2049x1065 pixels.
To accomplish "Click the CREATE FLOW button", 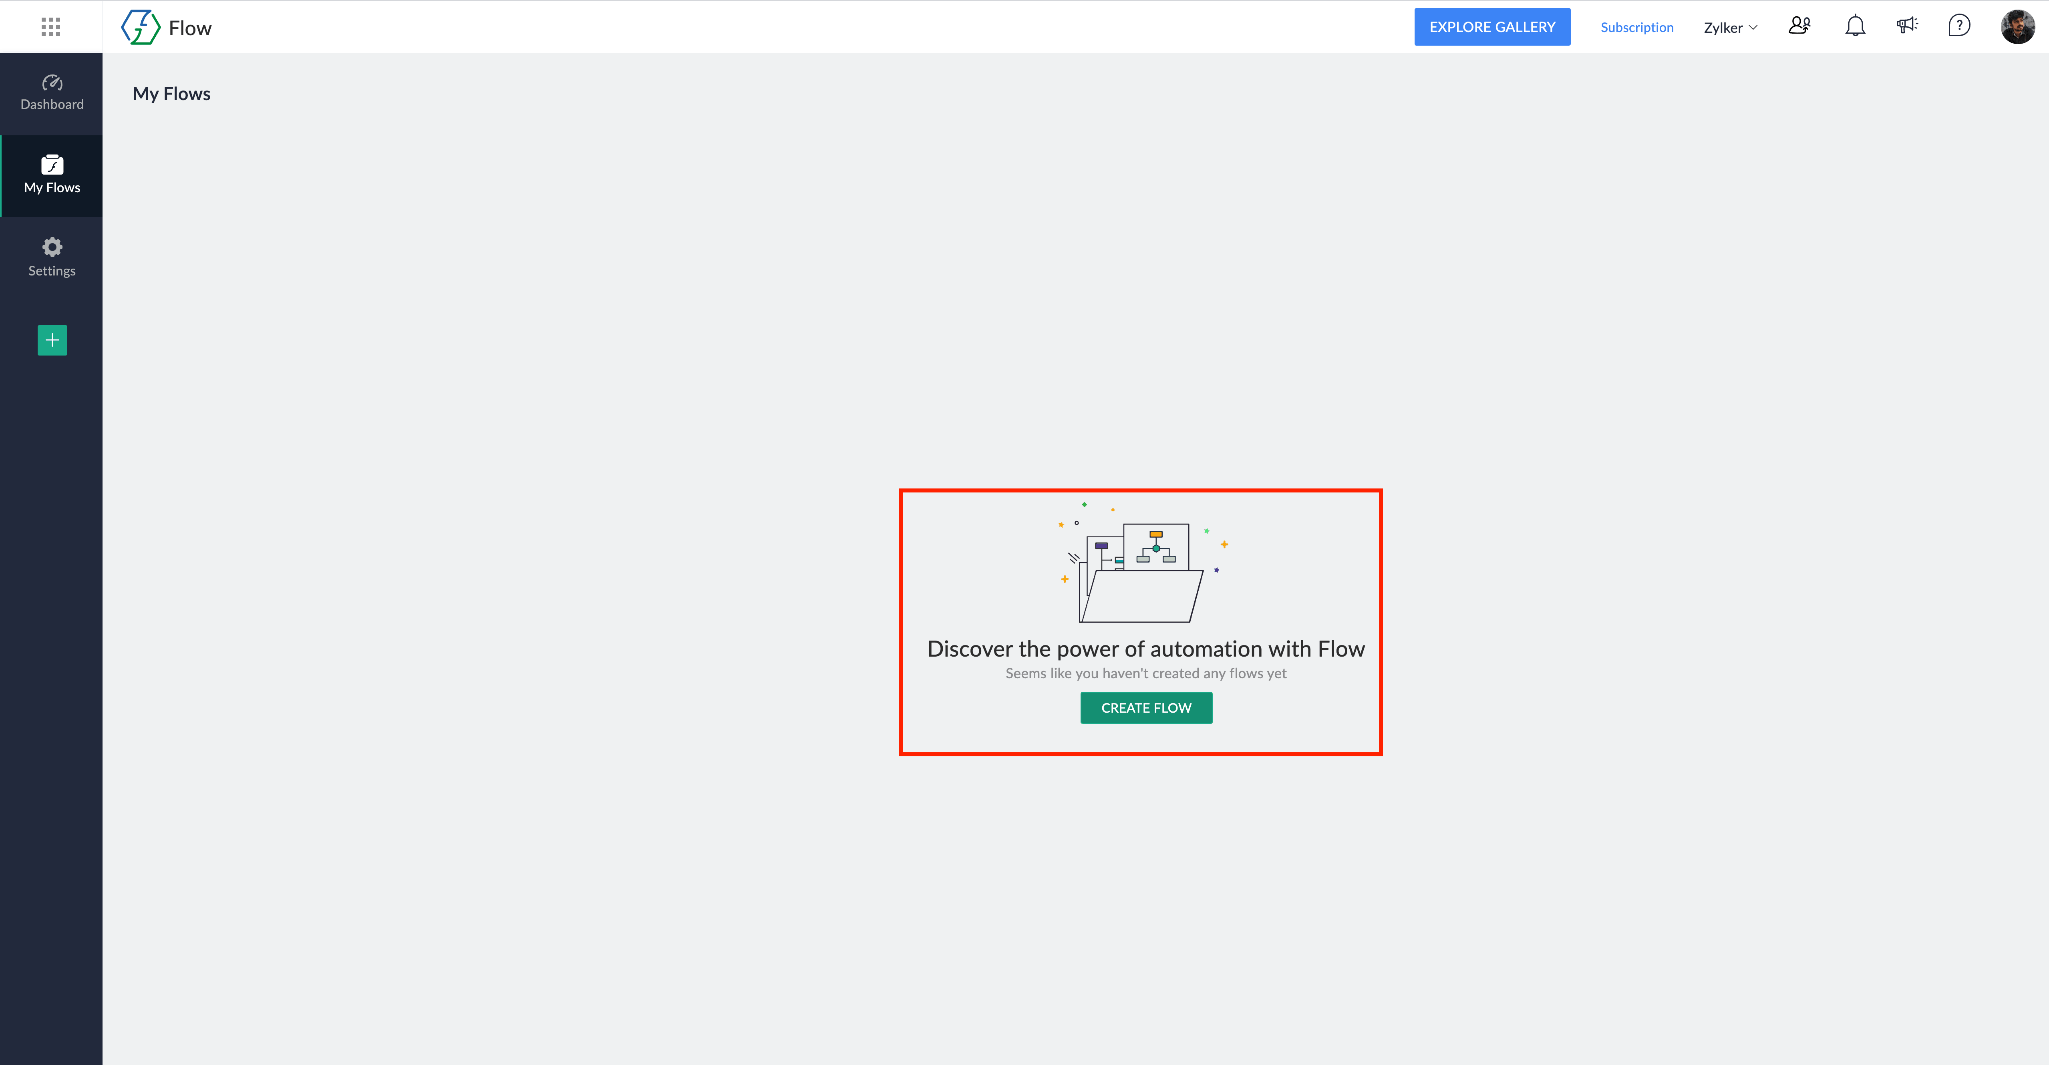I will 1145,708.
